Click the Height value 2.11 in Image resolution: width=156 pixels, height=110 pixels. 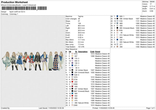[x=152, y=6]
